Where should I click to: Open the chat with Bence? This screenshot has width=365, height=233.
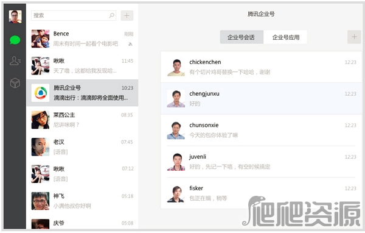coord(82,39)
